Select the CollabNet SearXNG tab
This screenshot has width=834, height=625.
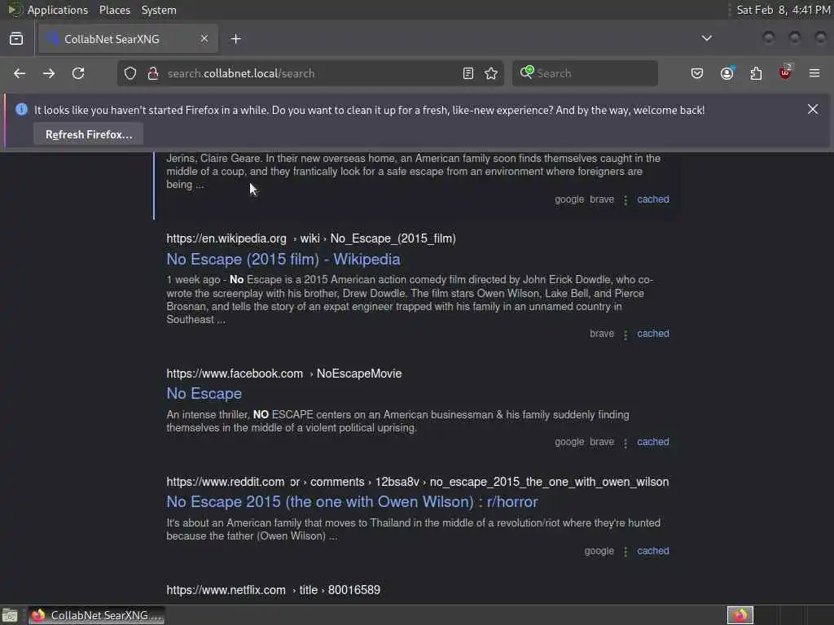pyautogui.click(x=128, y=39)
